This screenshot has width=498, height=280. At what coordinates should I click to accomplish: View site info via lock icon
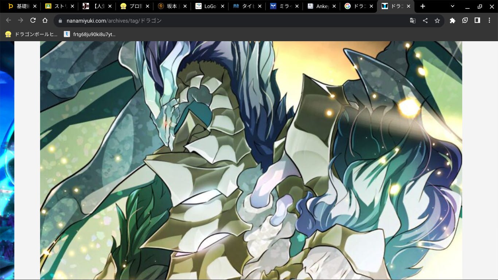(x=61, y=21)
